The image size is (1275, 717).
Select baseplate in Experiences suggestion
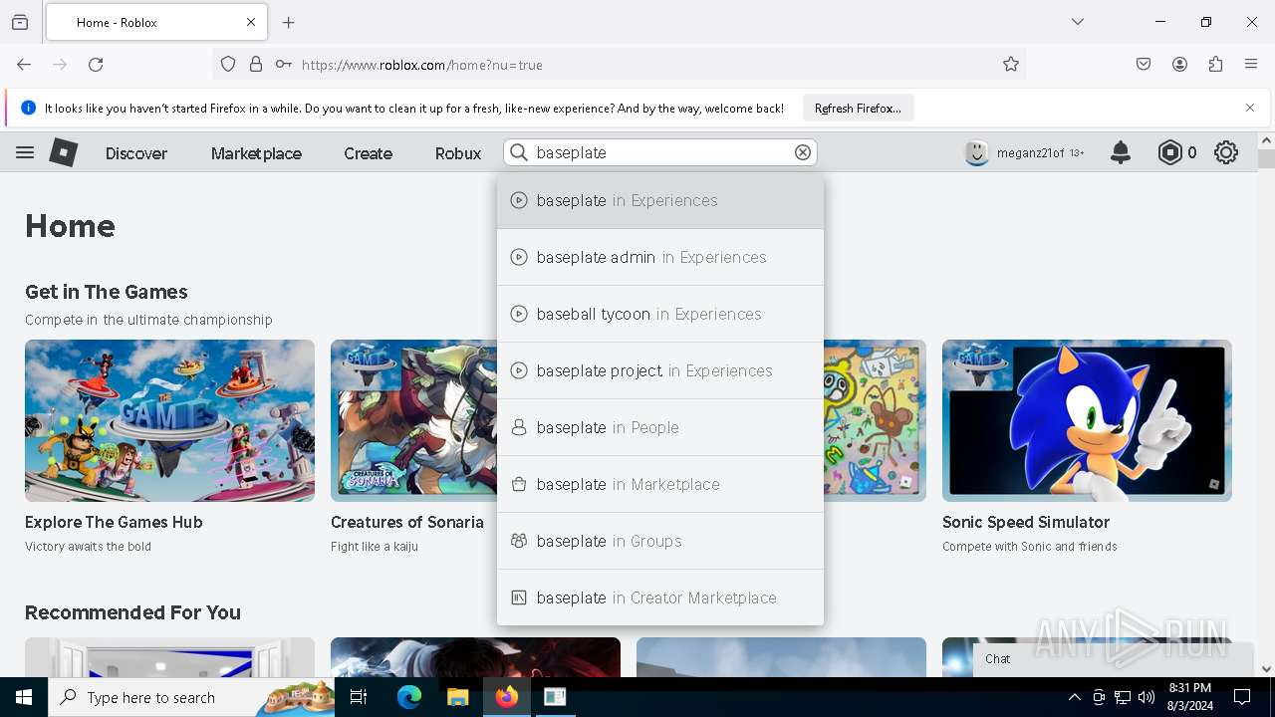coord(660,200)
